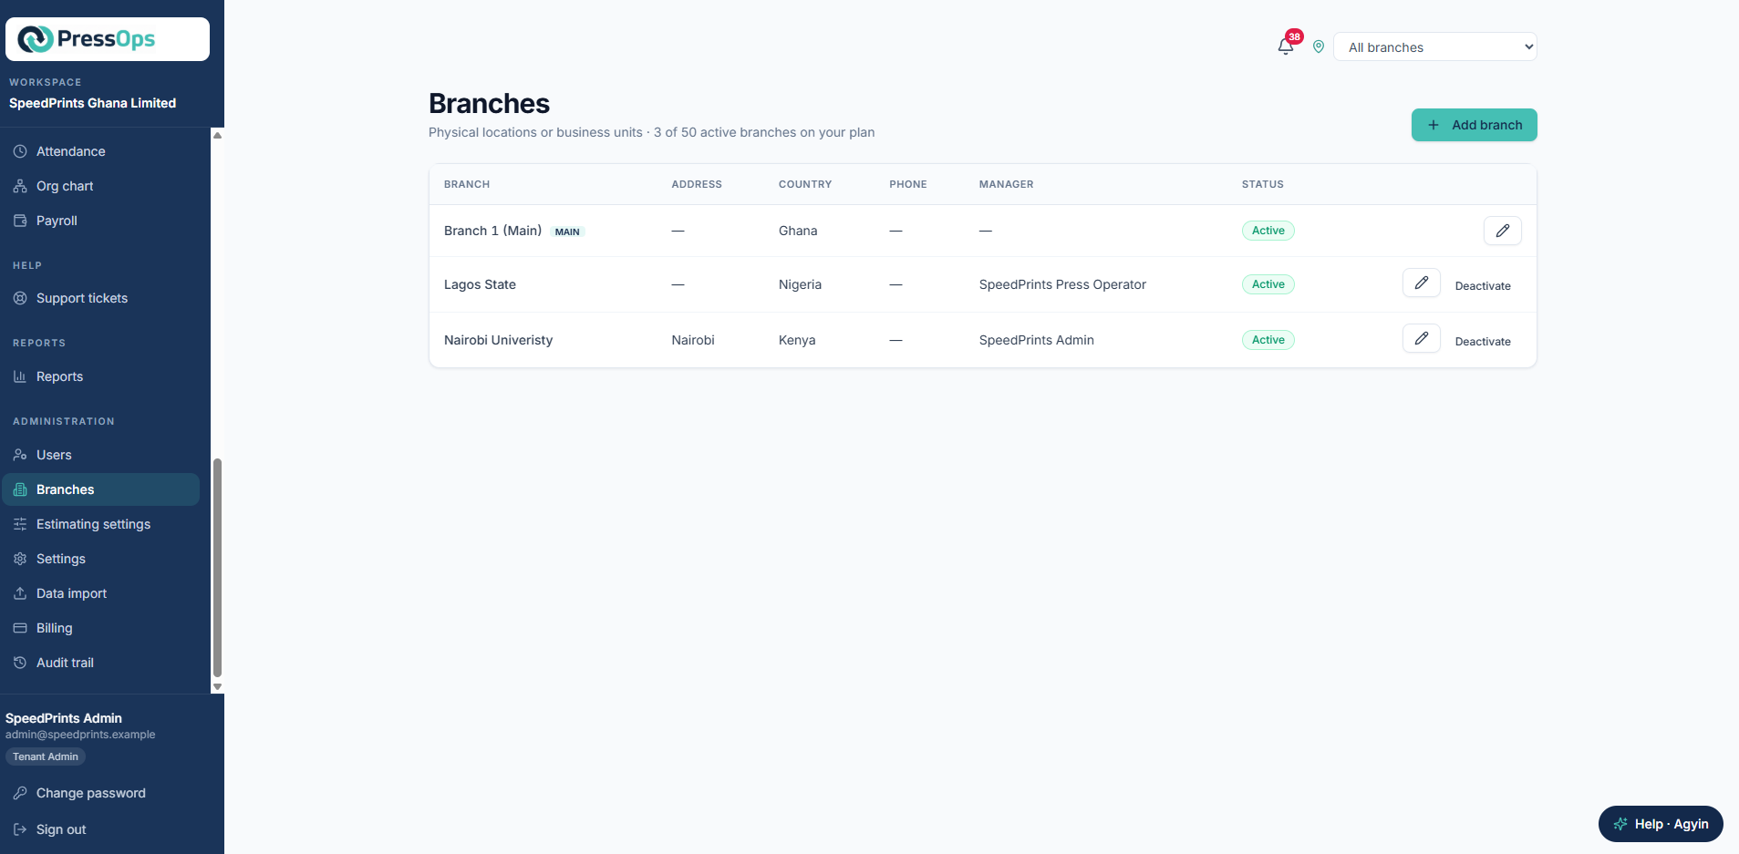Image resolution: width=1739 pixels, height=854 pixels.
Task: Edit the Nairobi Univeristy branch
Action: pos(1421,339)
